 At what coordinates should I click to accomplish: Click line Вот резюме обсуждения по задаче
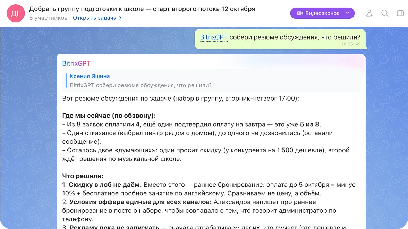coord(180,99)
